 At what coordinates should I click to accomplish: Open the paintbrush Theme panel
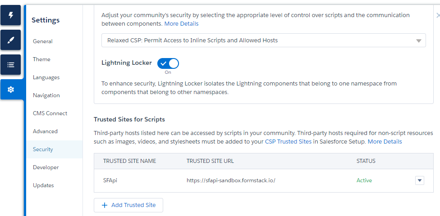coord(11,40)
